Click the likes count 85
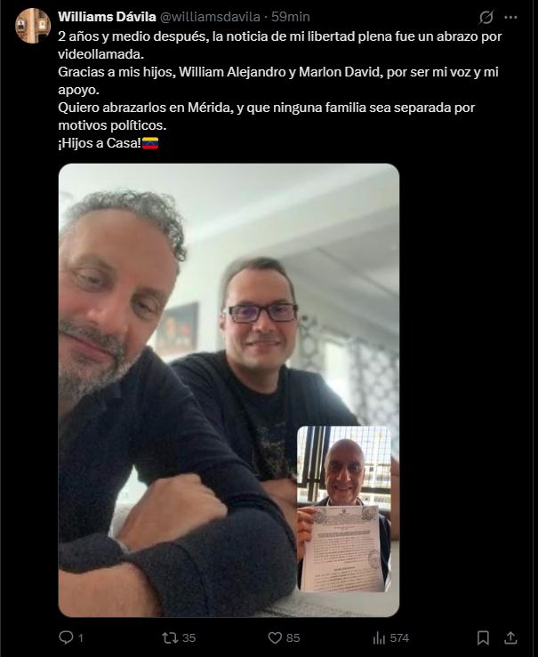The width and height of the screenshot is (538, 657). pos(293,638)
